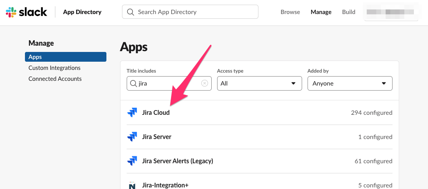Focus the Search App Directory field

click(190, 12)
